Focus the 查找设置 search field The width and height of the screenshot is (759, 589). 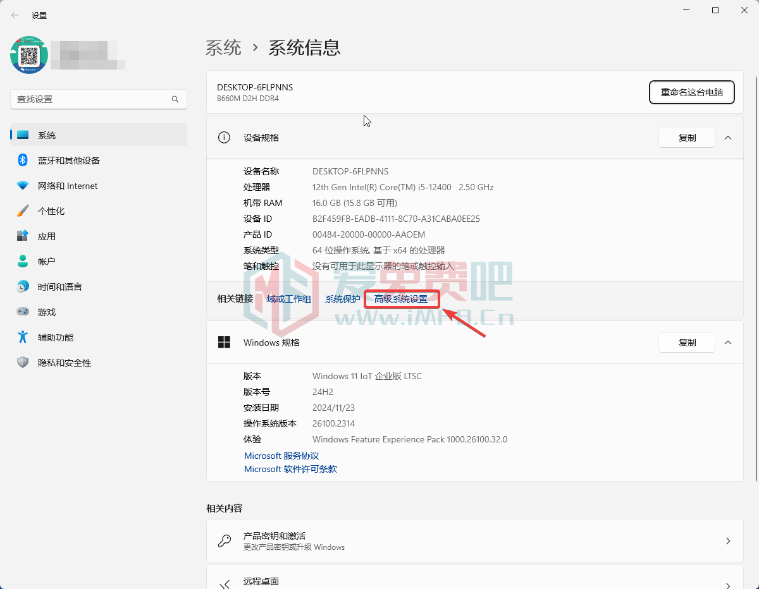coord(99,99)
